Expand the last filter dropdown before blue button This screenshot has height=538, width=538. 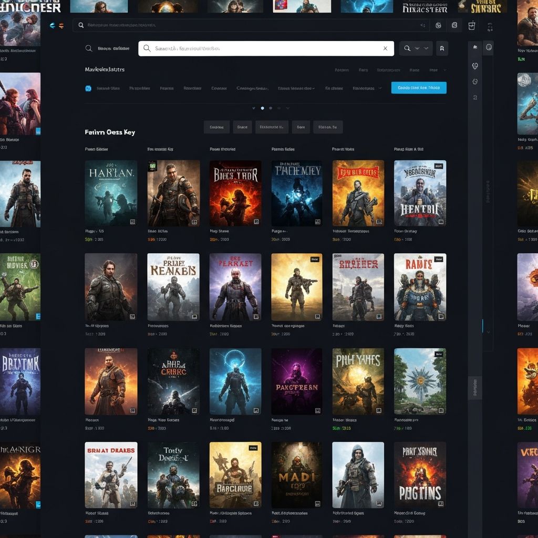pos(367,88)
